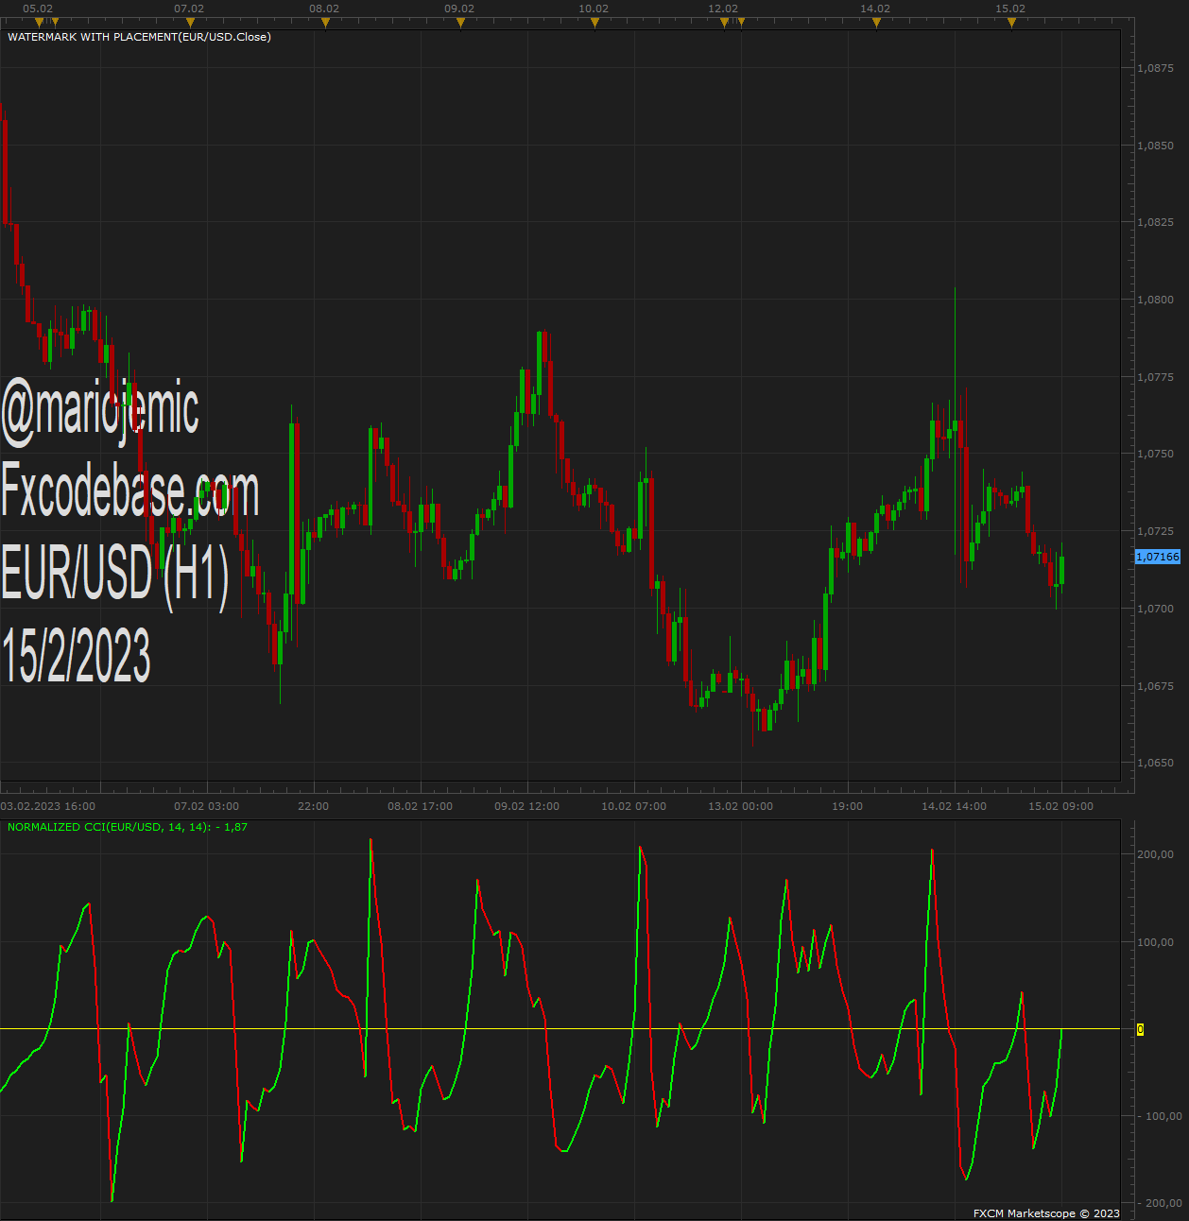Viewport: 1189px width, 1221px height.
Task: Click the 10.02 07:00 time axis label
Action: [633, 806]
